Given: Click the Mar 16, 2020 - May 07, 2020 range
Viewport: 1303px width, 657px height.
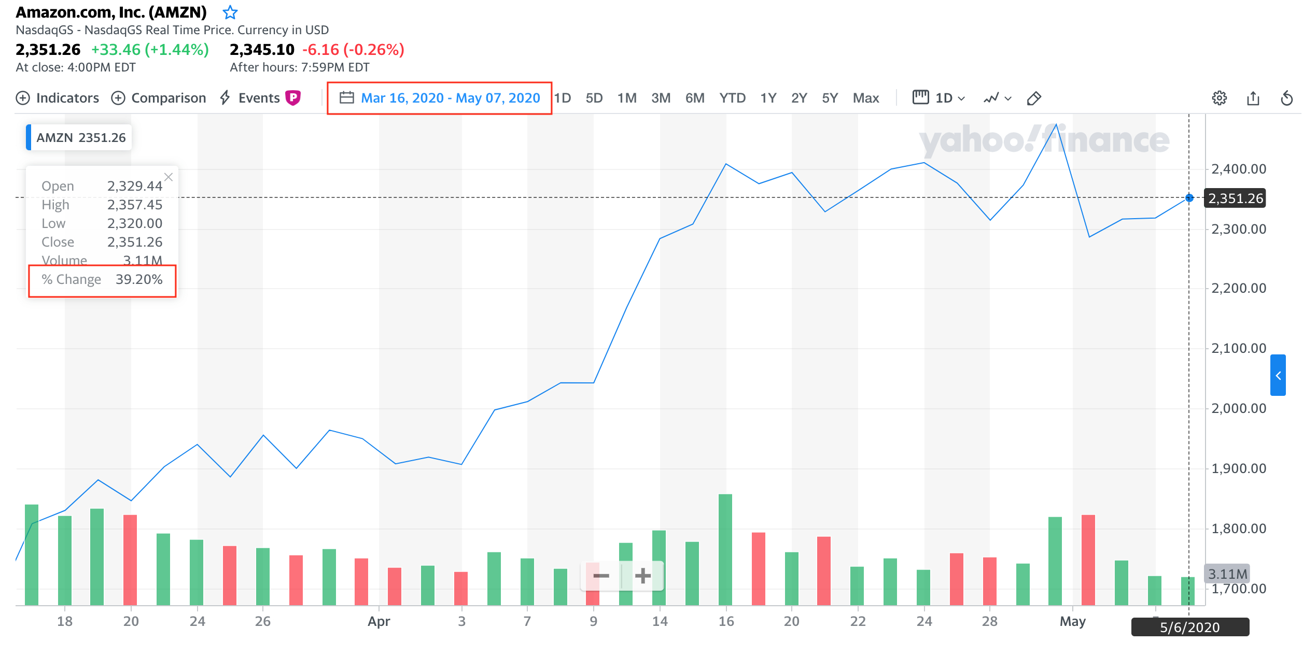Looking at the screenshot, I should (x=451, y=98).
